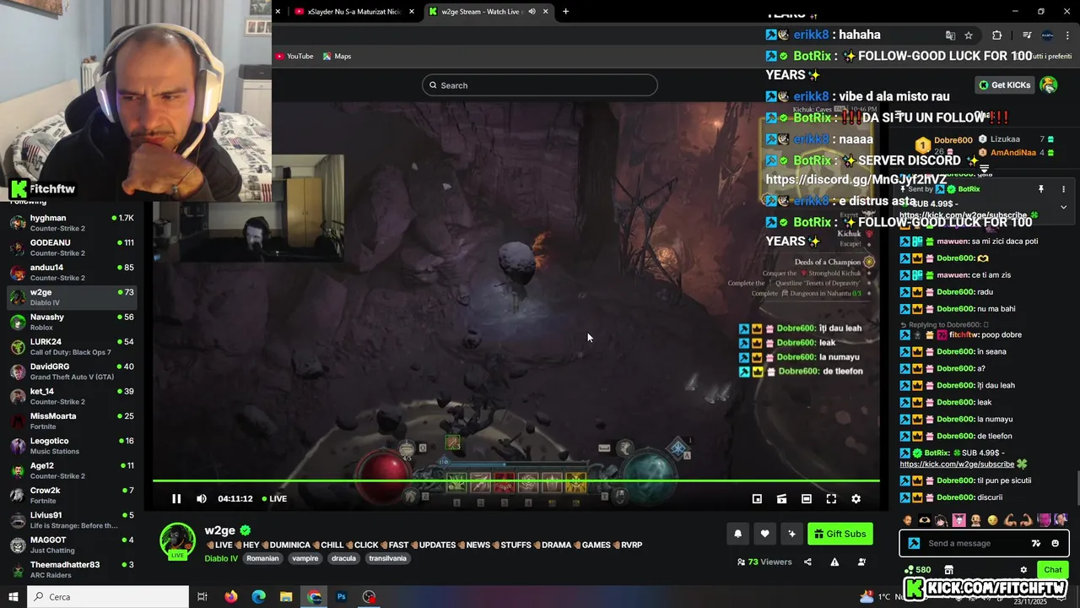Viewport: 1080px width, 608px height.
Task: Click the sparkle subscribe icon
Action: (x=791, y=534)
